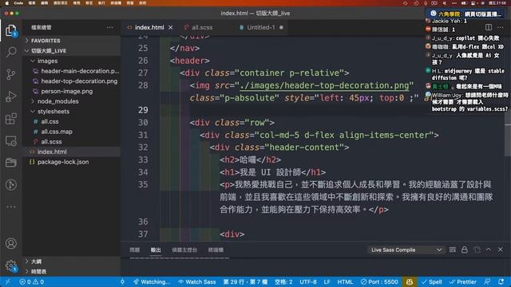Viewport: 511px width, 287px height.
Task: Switch to the all.scss editor tab
Action: 202,28
